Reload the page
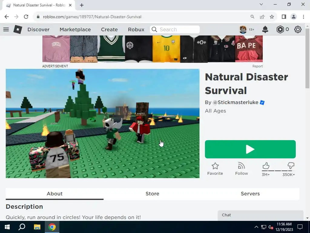Screen dimensions: 310x233 tap(26, 17)
